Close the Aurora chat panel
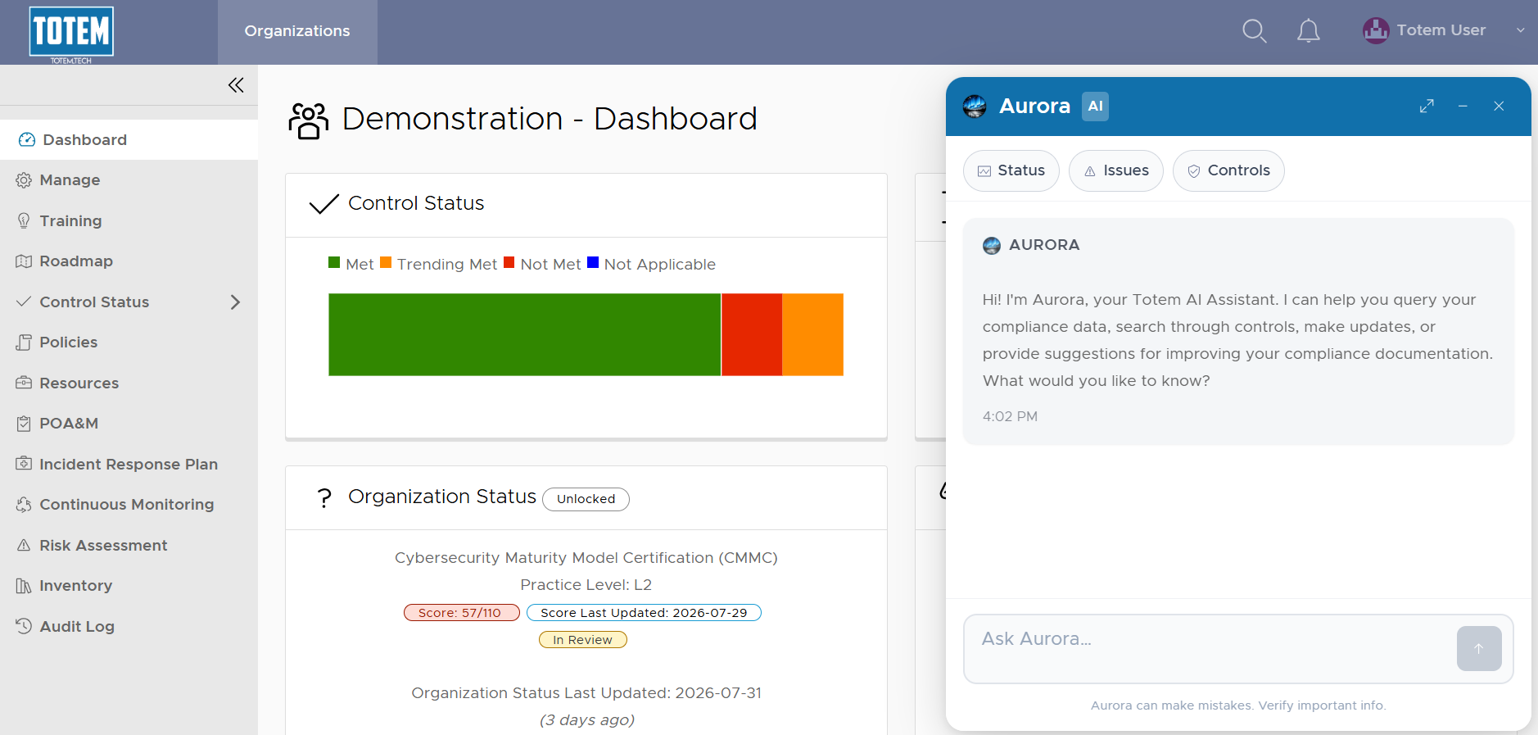 coord(1499,107)
